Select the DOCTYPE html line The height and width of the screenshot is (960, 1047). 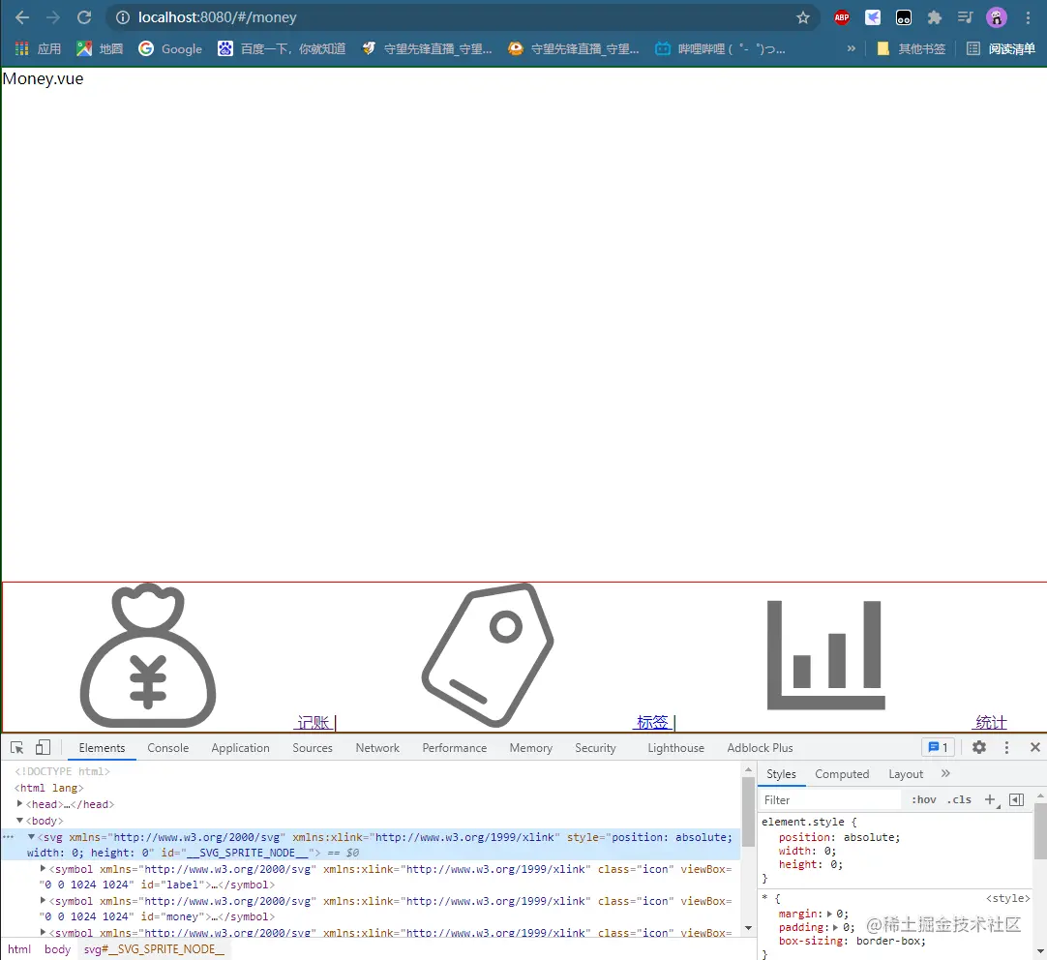click(x=63, y=771)
